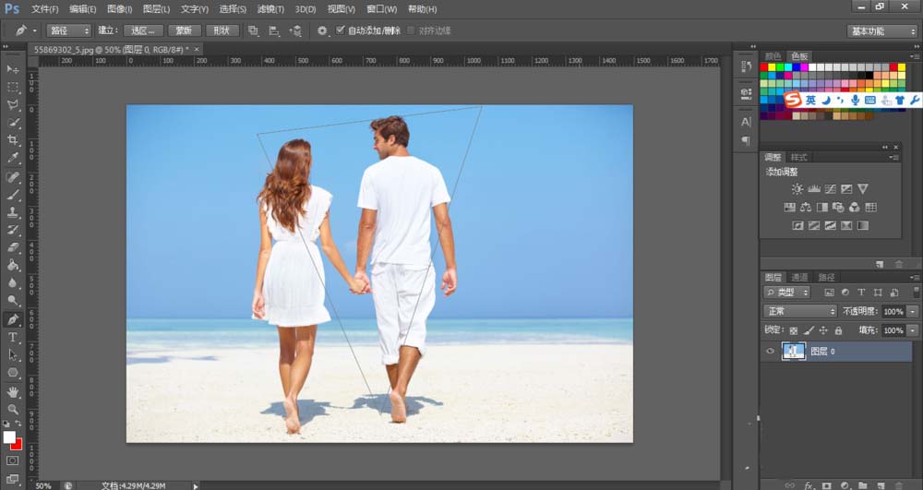Click the foreground color white swatch
This screenshot has height=490, width=923.
(9, 436)
